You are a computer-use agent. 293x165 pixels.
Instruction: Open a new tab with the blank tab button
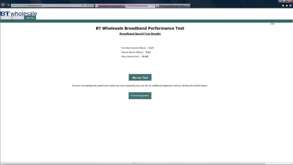188,6
